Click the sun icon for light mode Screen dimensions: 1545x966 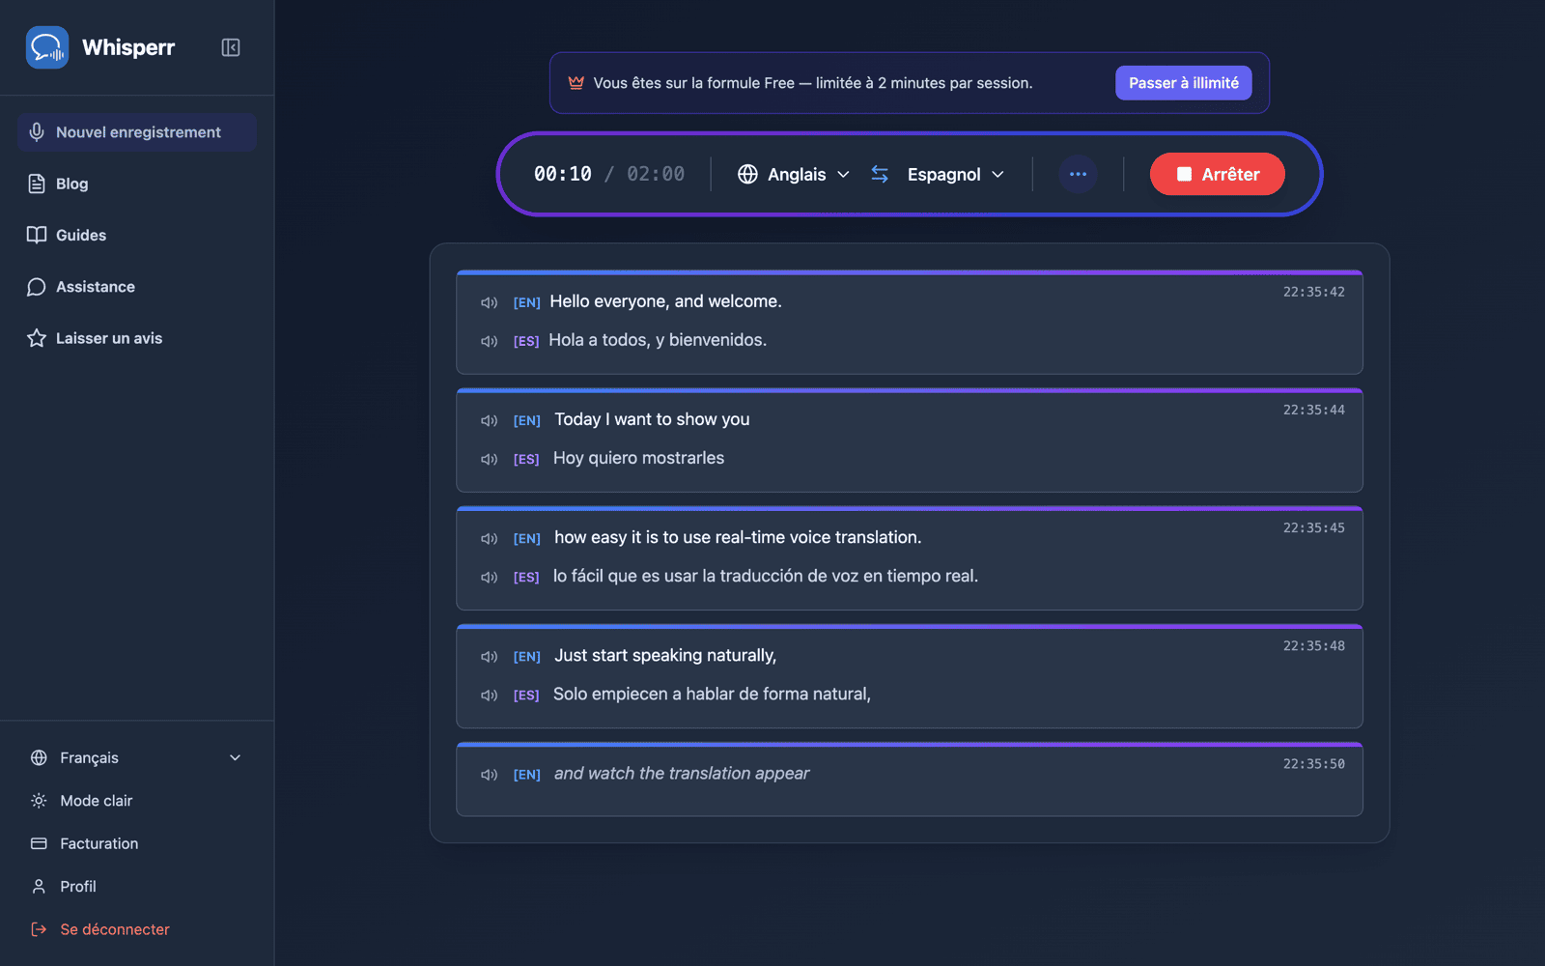click(39, 801)
